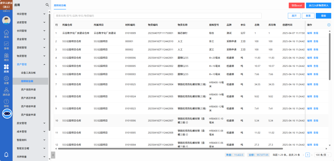The image size is (334, 161).
Task: Open 资产领用申请 submenu item
Action: [x=28, y=89]
